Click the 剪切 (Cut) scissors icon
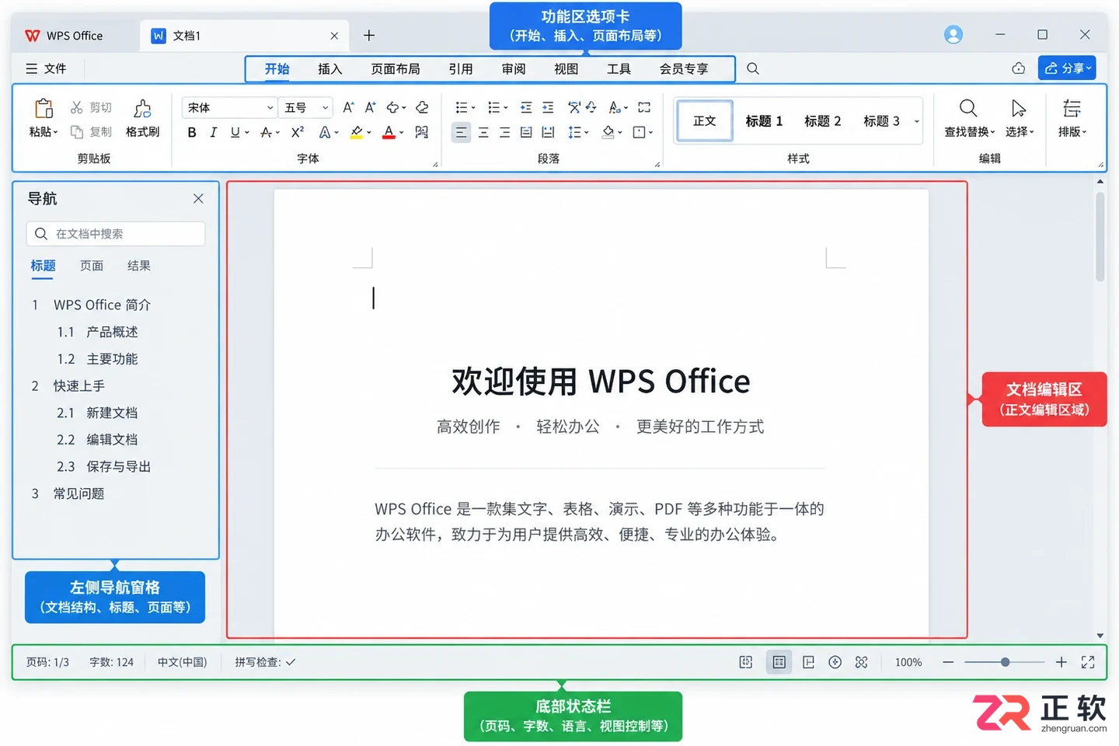This screenshot has height=746, width=1119. (x=77, y=107)
